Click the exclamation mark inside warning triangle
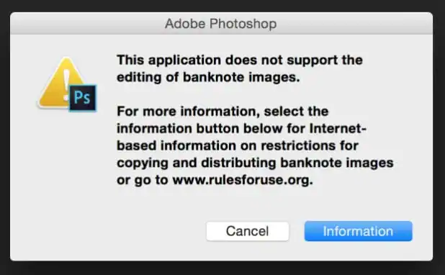Viewport: 445px width, 275px height. pos(66,85)
